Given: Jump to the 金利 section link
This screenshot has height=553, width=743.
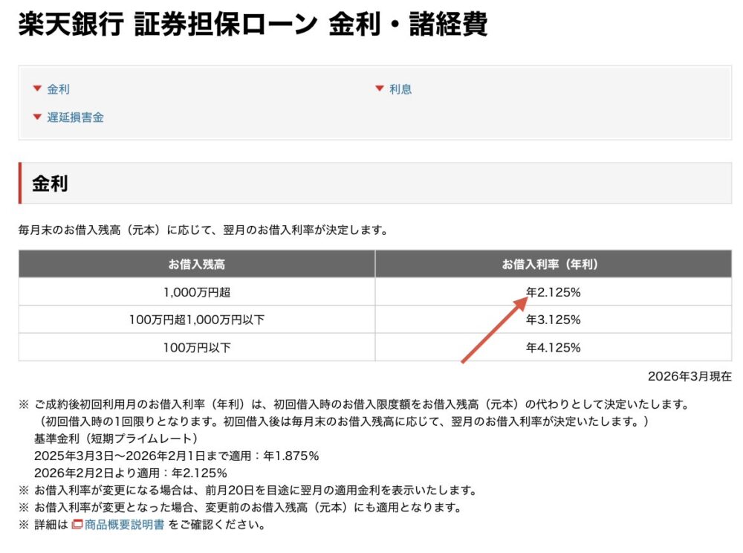Looking at the screenshot, I should click(x=58, y=89).
